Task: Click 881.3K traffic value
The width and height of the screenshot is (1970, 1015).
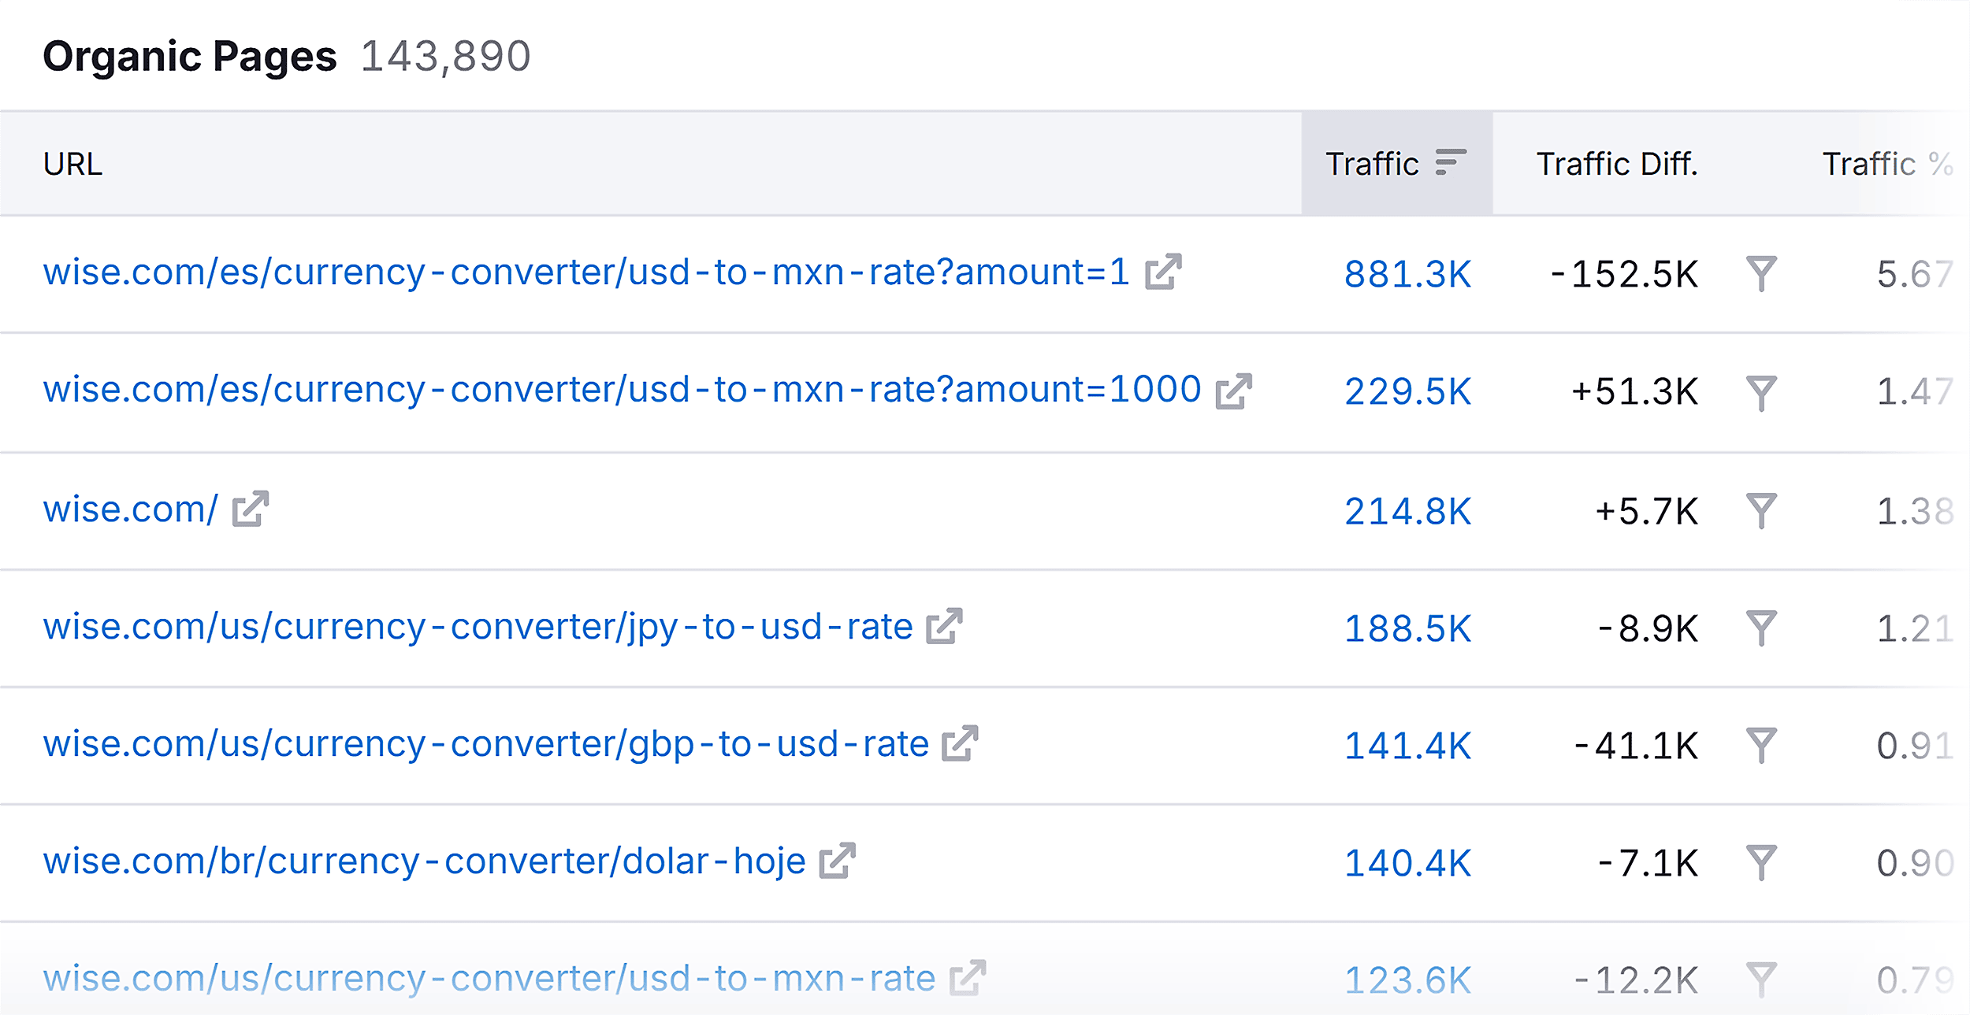Action: [1407, 274]
